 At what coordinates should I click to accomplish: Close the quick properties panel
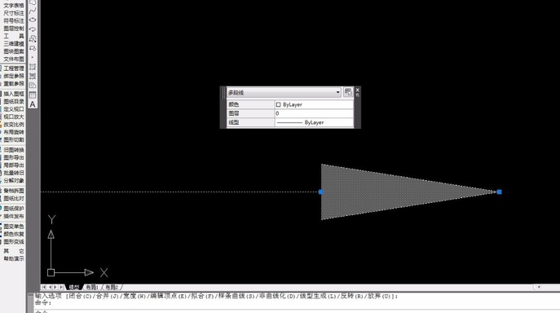pos(358,90)
